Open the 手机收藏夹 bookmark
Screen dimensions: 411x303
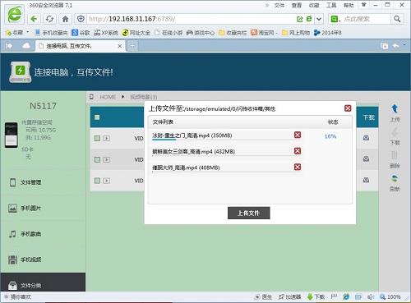pos(52,33)
